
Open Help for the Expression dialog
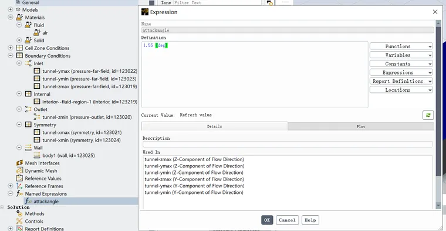pyautogui.click(x=310, y=220)
